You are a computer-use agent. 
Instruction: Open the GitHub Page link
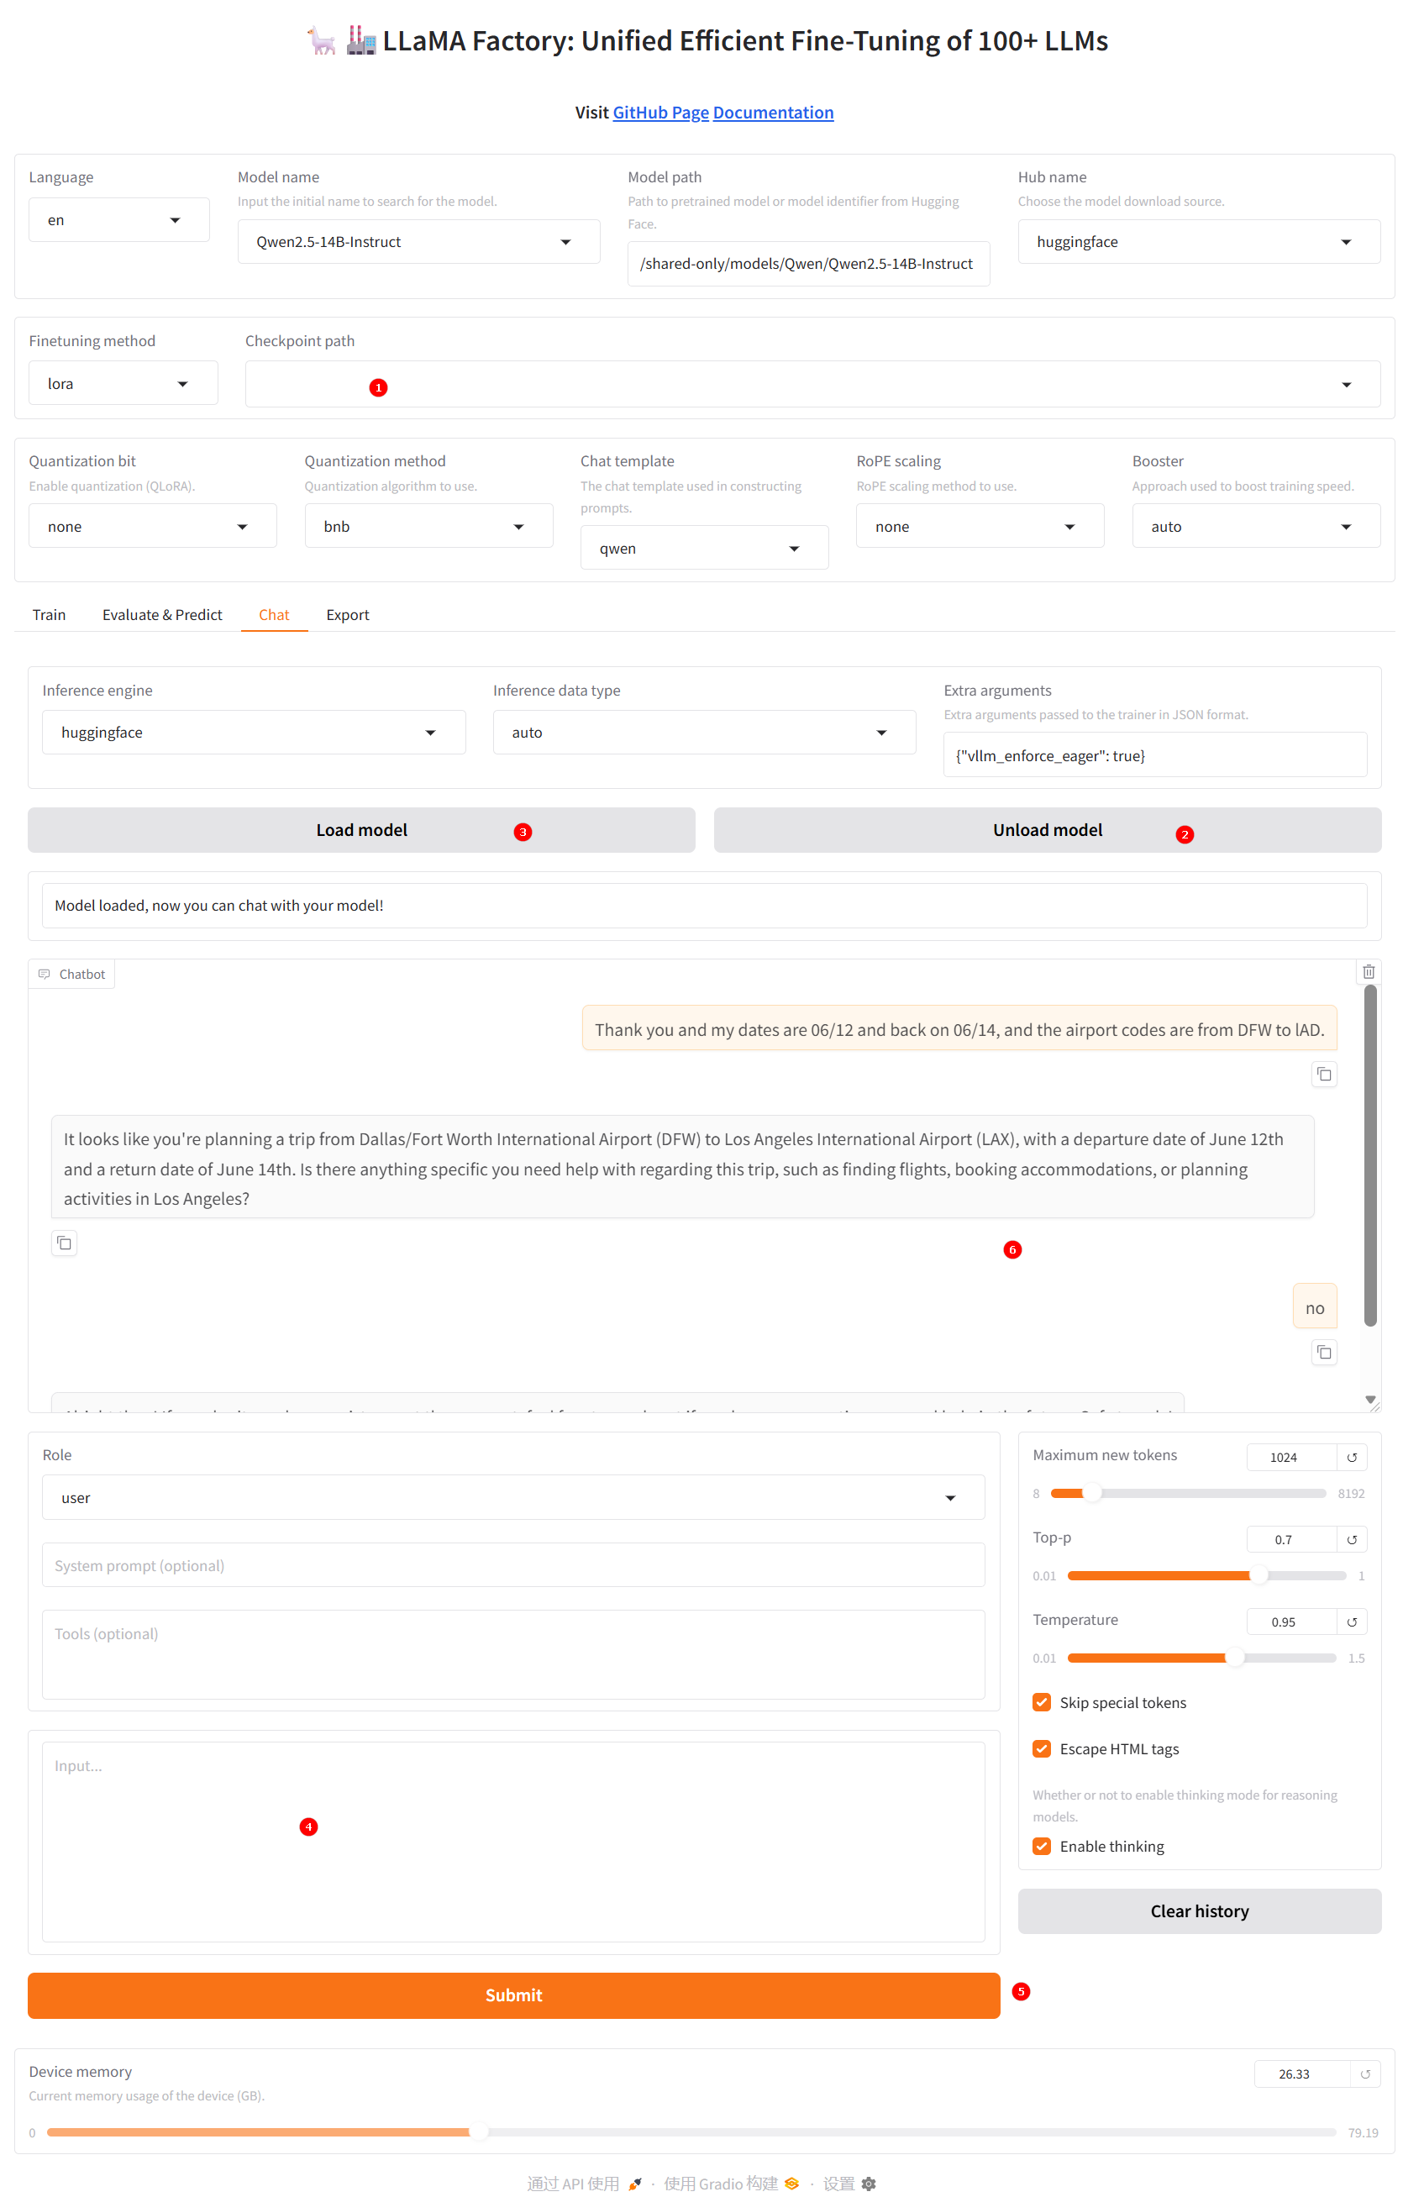click(x=659, y=113)
